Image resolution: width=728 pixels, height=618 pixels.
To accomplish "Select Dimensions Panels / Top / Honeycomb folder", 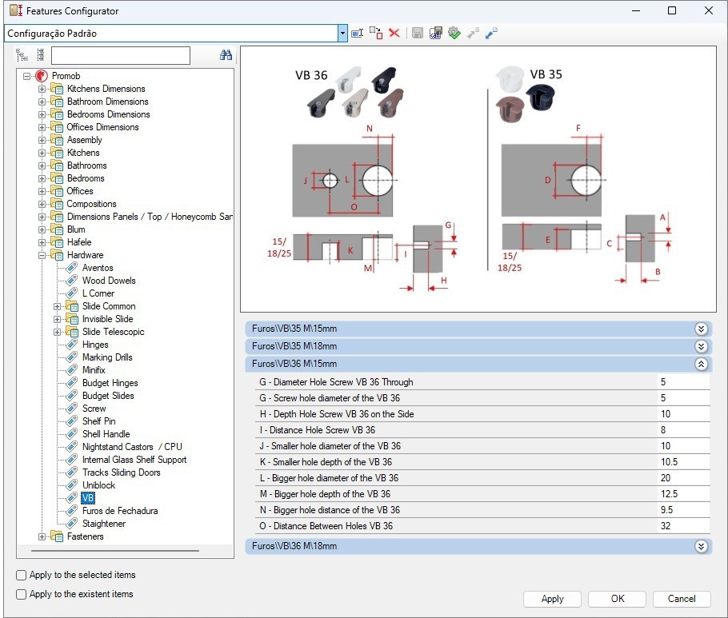I will [x=150, y=217].
